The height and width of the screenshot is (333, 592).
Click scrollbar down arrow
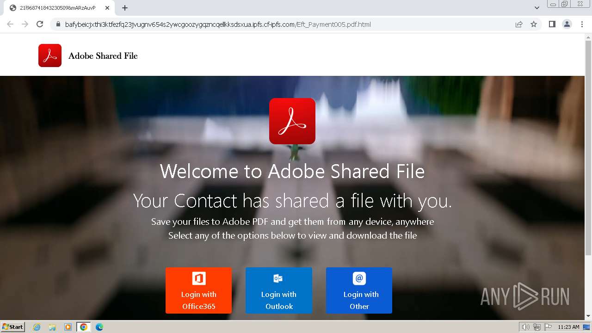click(588, 316)
